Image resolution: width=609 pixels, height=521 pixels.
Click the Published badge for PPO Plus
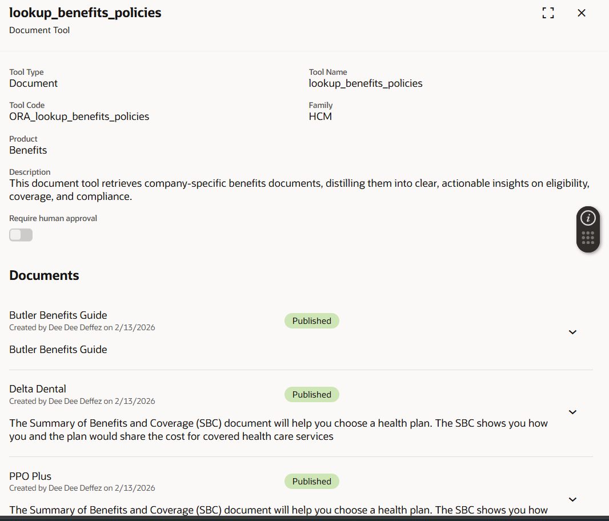[311, 482]
